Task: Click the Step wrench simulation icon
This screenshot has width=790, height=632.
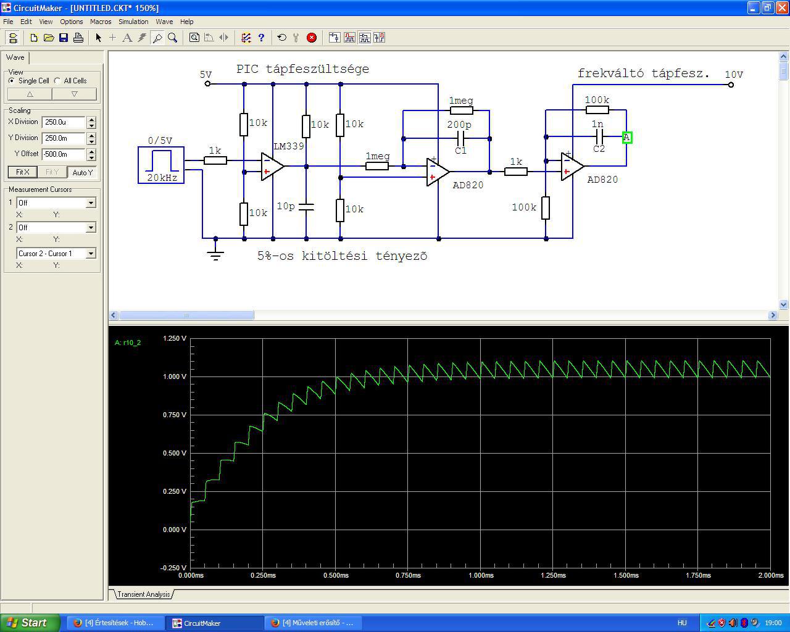Action: [x=296, y=38]
